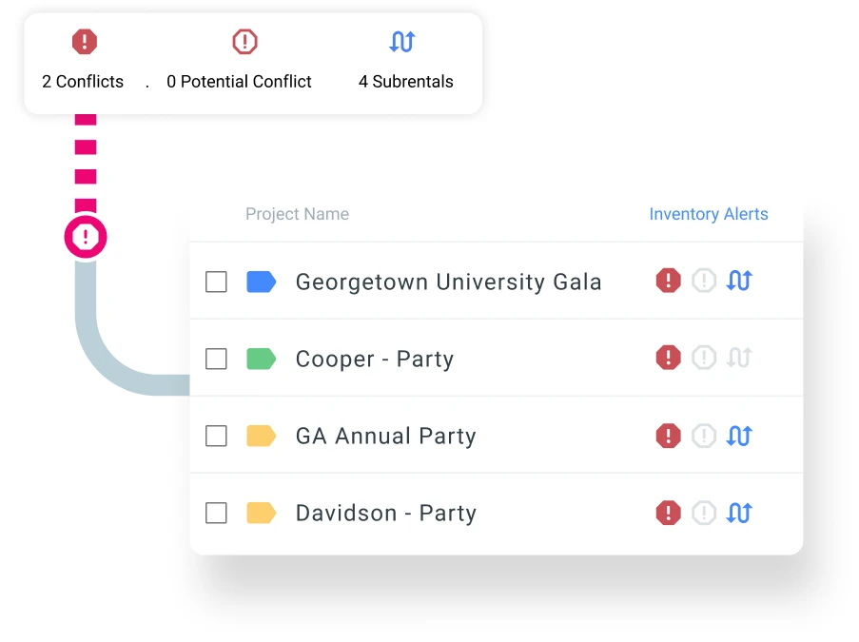859x642 pixels.
Task: Open the subrental arrows icon beside 4 Subrentals
Action: 401,41
